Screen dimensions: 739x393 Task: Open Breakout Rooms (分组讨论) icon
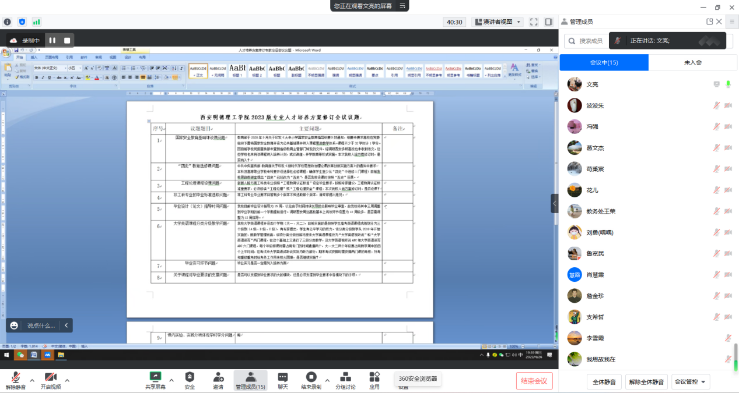pyautogui.click(x=345, y=377)
